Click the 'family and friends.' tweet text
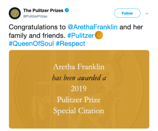Viewport: 158px width, 131px height. pyautogui.click(x=37, y=36)
